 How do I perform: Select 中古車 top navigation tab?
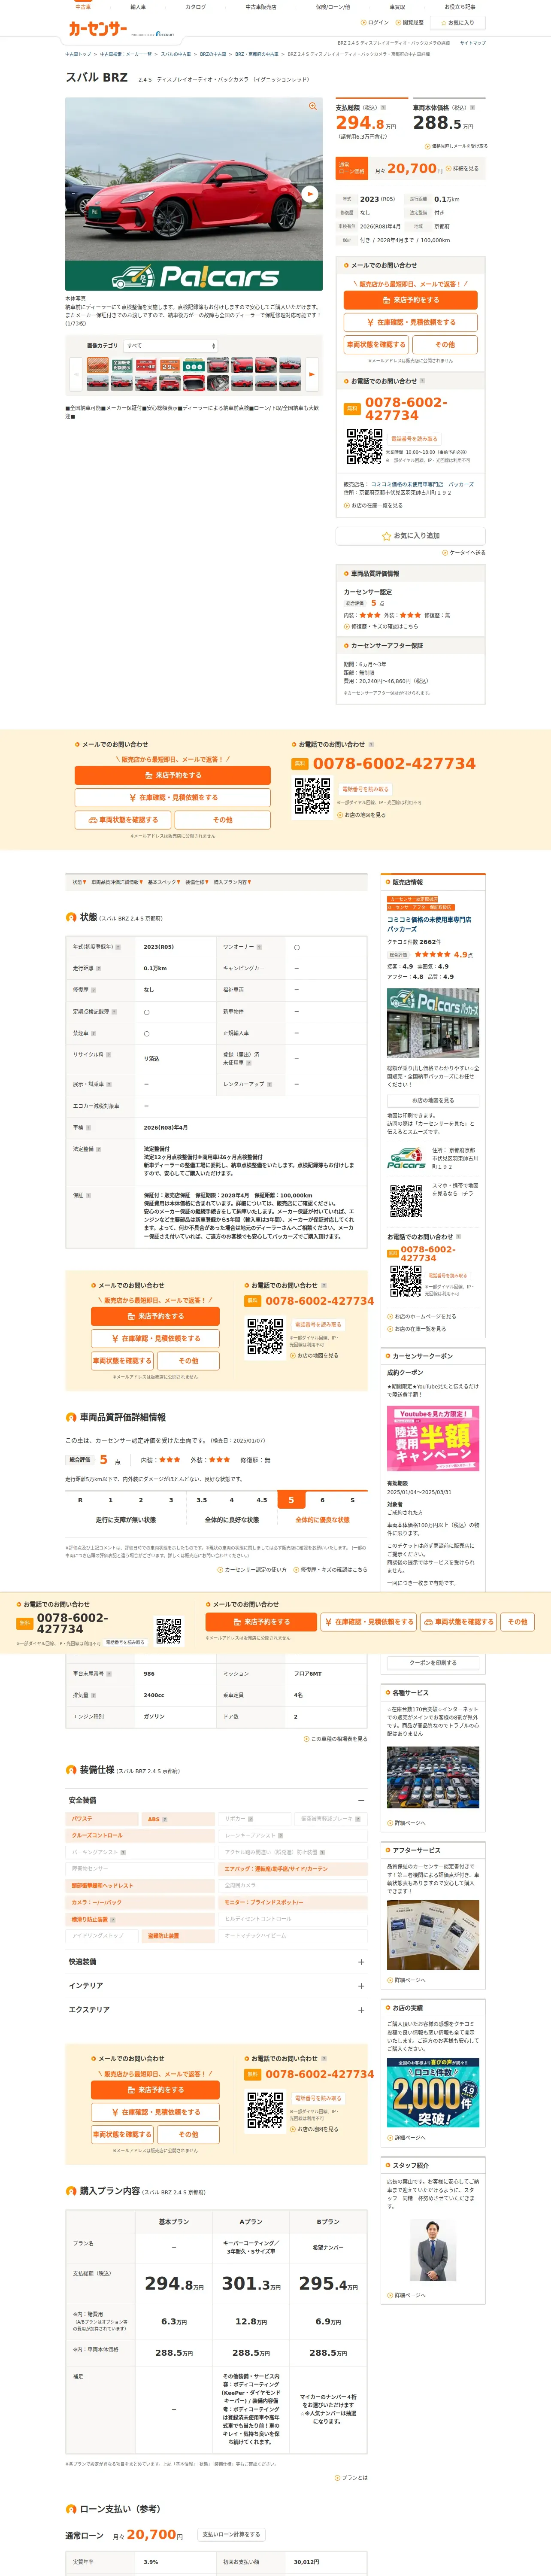(83, 7)
